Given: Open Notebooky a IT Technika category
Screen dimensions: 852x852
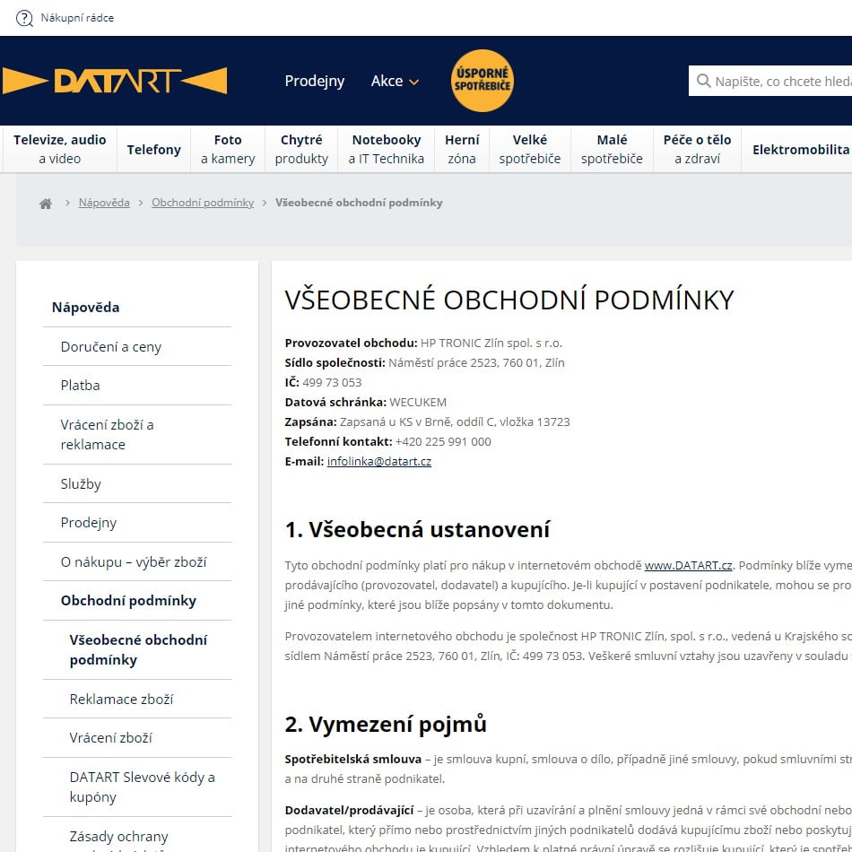Looking at the screenshot, I should [386, 149].
